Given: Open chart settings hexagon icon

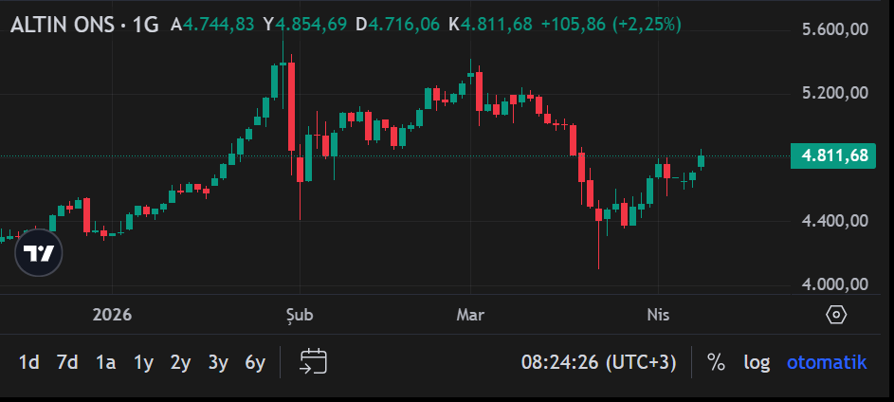Looking at the screenshot, I should coord(835,315).
